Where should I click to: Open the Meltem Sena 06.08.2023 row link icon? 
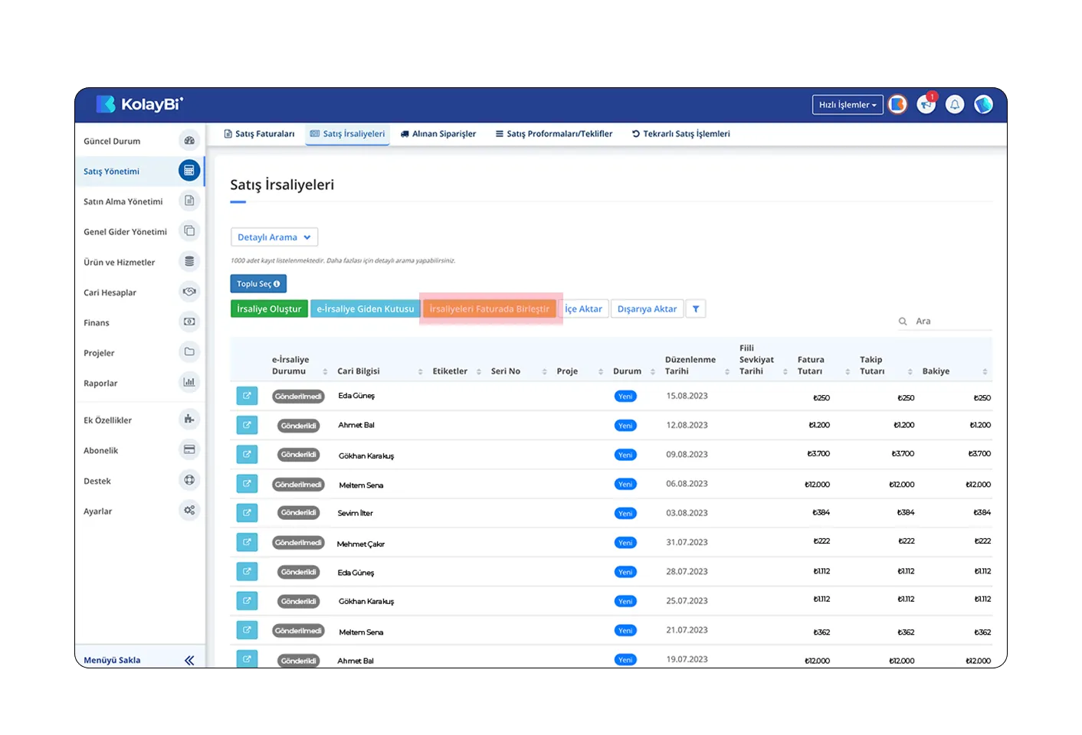point(247,483)
